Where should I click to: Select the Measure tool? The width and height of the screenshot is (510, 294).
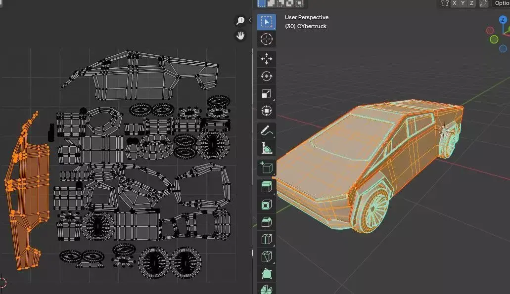267,148
